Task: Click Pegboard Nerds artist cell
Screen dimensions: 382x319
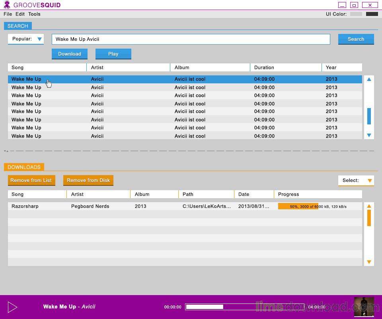Action: [90, 206]
